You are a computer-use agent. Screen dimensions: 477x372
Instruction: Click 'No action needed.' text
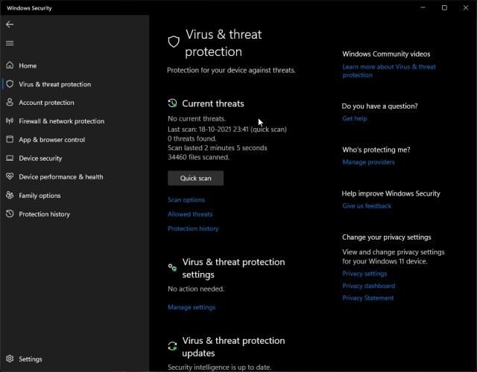(x=196, y=289)
